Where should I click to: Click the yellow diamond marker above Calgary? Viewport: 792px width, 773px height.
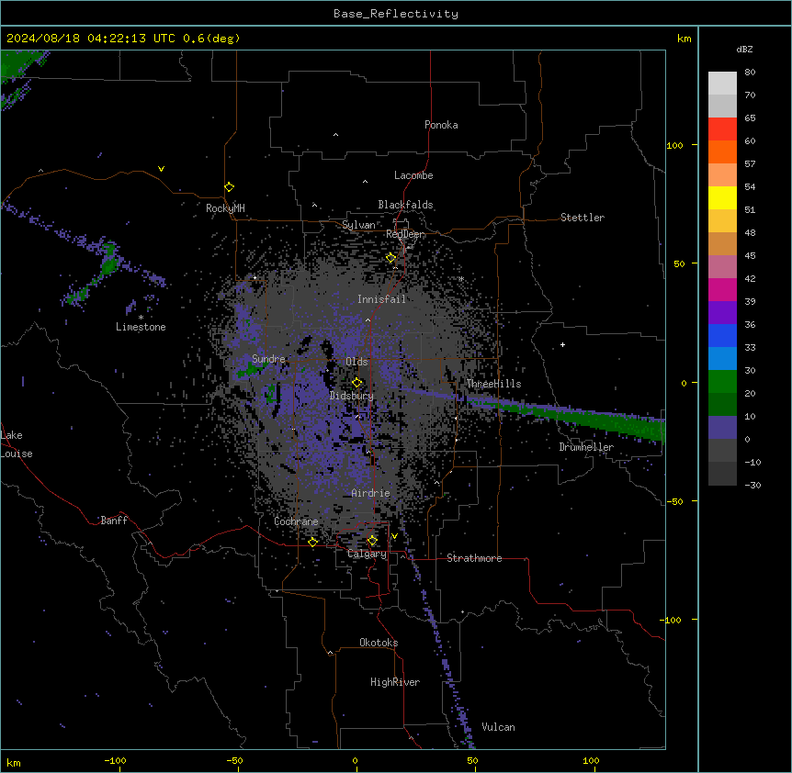(372, 541)
